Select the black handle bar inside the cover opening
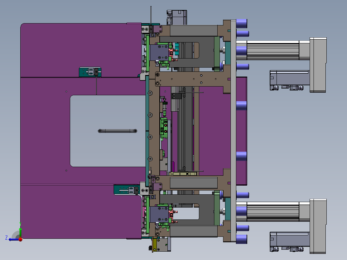Viewport: 347px width, 260px height. point(117,131)
